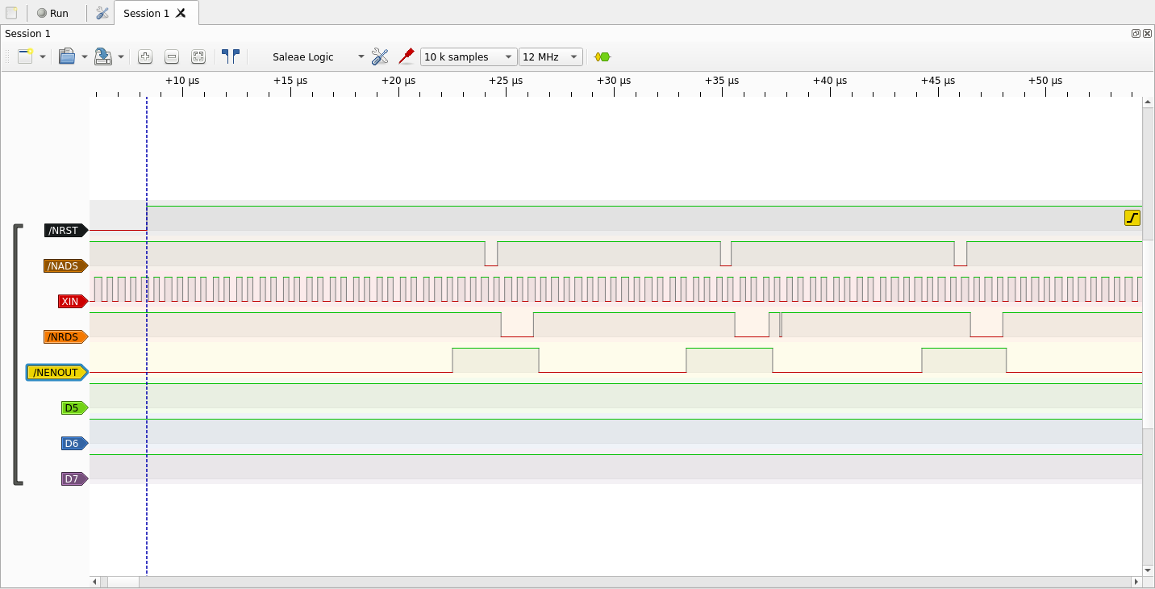Image resolution: width=1155 pixels, height=589 pixels.
Task: Click the add protocol decoder icon
Action: [603, 56]
